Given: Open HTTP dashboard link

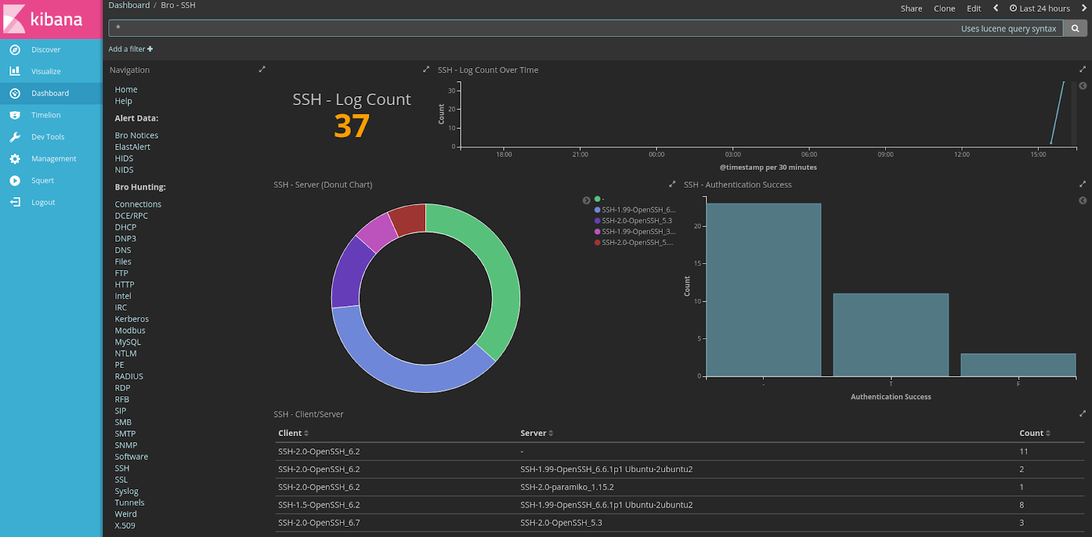Looking at the screenshot, I should (124, 285).
